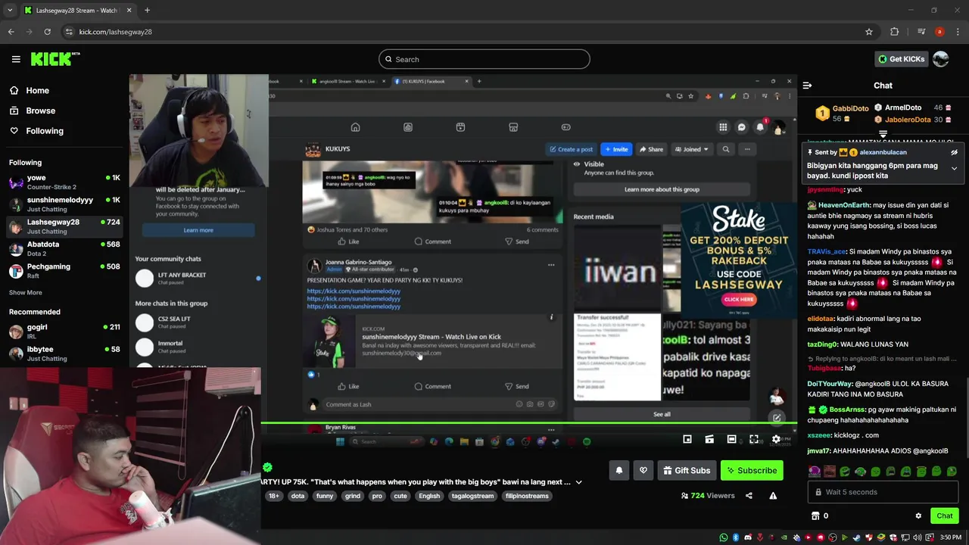Click the KICK logo
969x545 pixels.
pyautogui.click(x=55, y=59)
